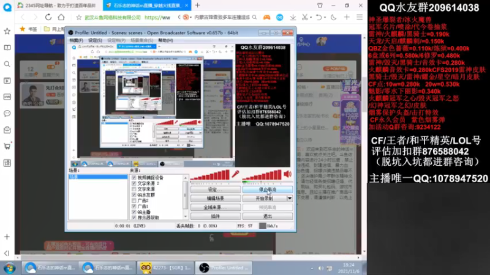This screenshot has width=490, height=275.
Task: Open the shopping cart icon in the browser sidebar
Action: [7, 146]
